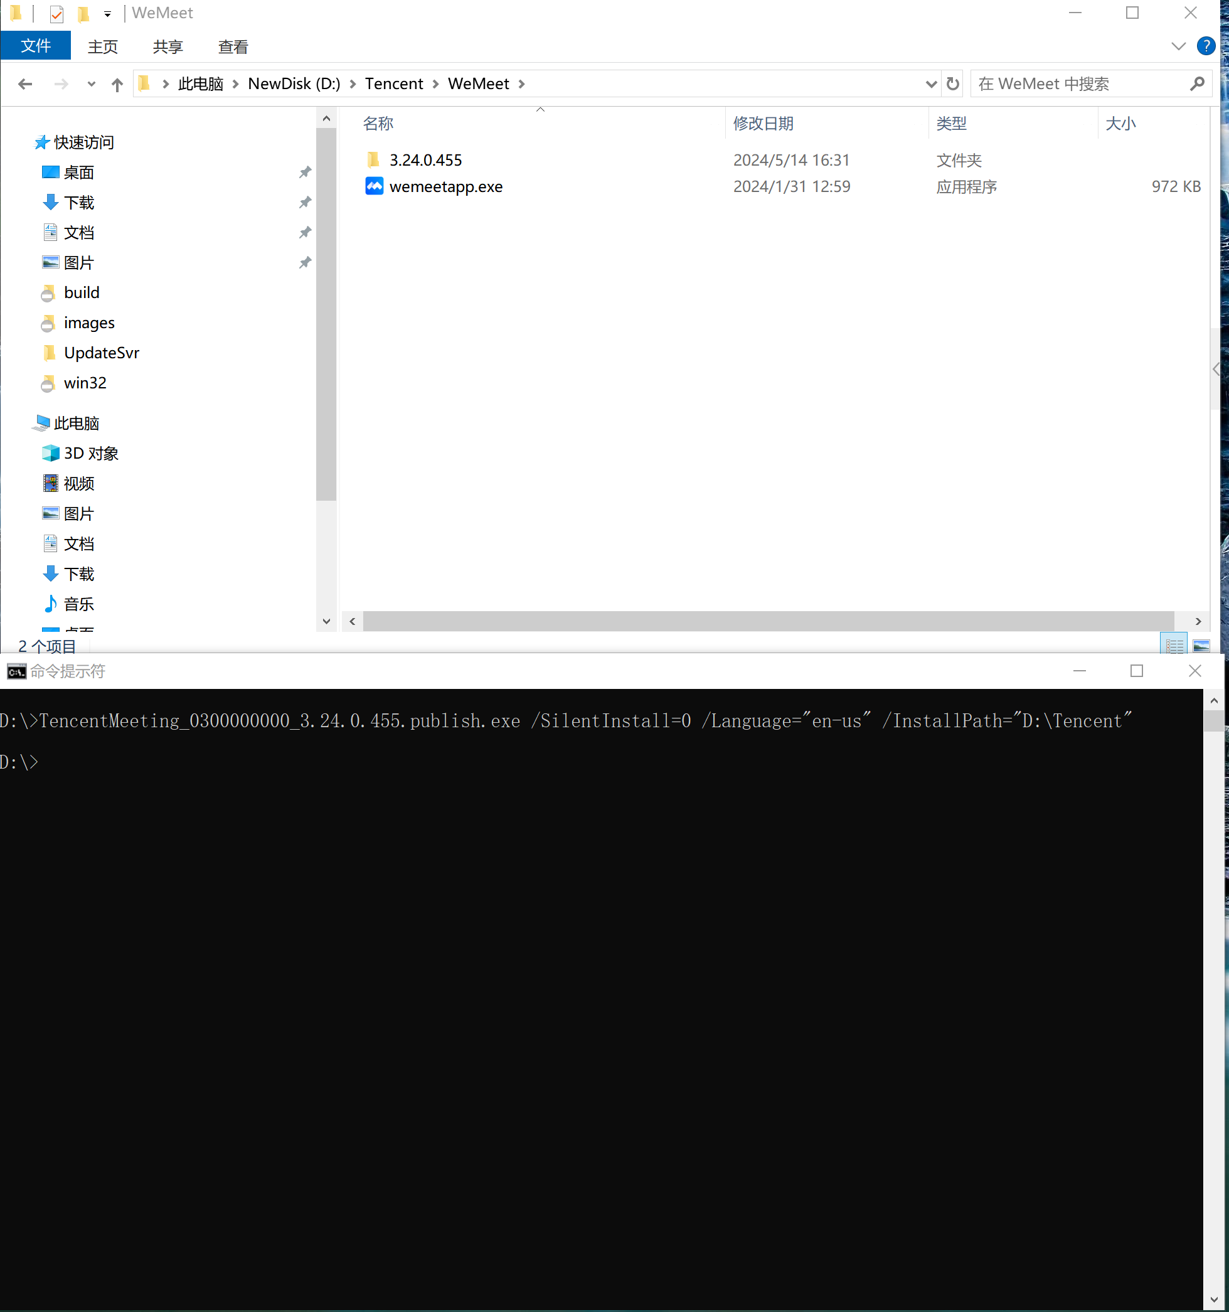Click the pin icon beside pinned 下载
This screenshot has height=1312, width=1229.
[x=305, y=203]
